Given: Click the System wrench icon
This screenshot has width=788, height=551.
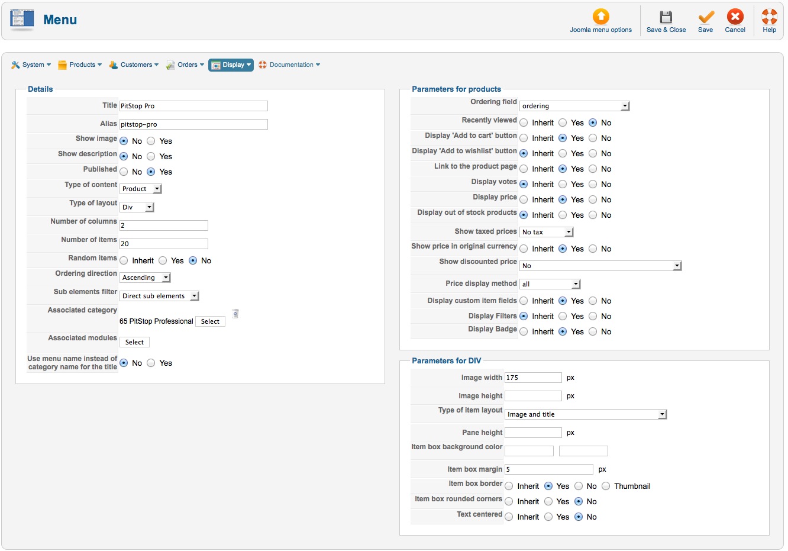Looking at the screenshot, I should [16, 65].
